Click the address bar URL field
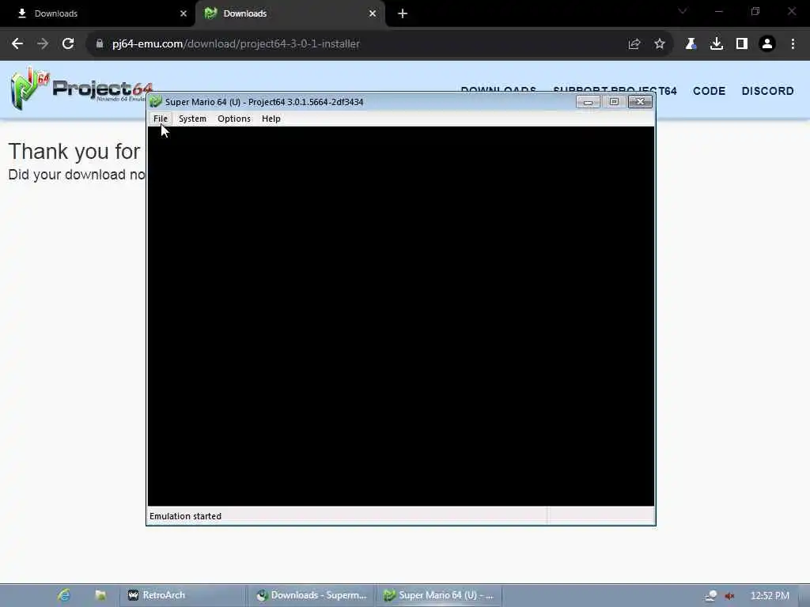Image resolution: width=810 pixels, height=607 pixels. point(361,44)
